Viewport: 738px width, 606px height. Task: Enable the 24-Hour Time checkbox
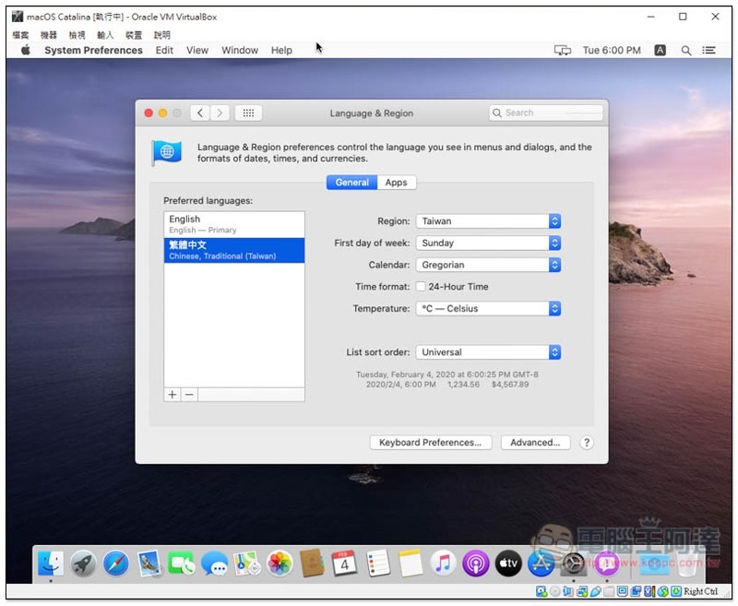point(421,287)
